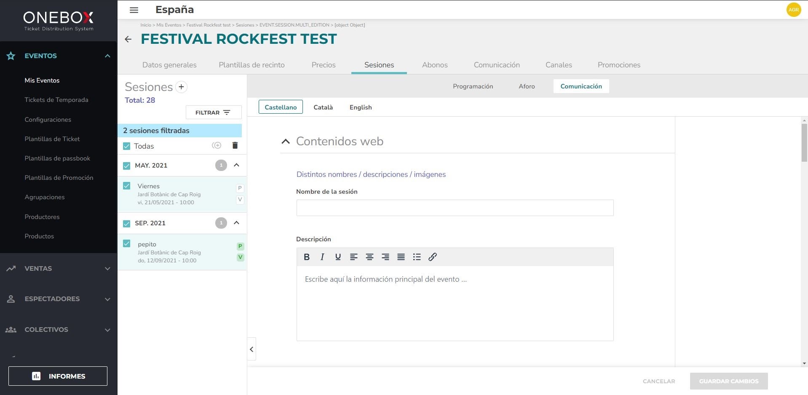Image resolution: width=808 pixels, height=395 pixels.
Task: Open the Canales tab
Action: click(x=559, y=65)
